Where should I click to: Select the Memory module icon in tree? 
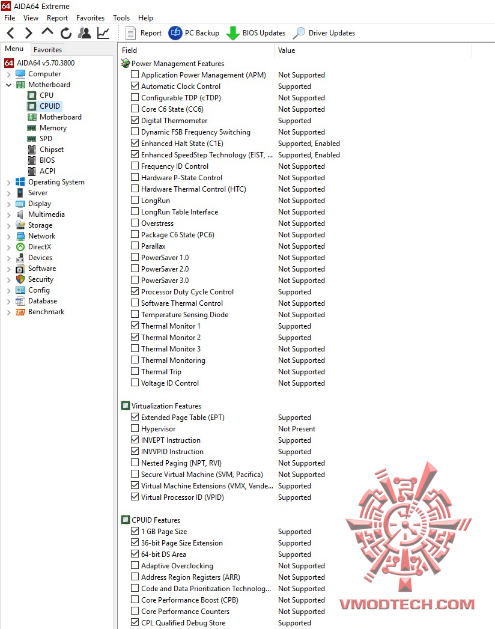[x=32, y=128]
